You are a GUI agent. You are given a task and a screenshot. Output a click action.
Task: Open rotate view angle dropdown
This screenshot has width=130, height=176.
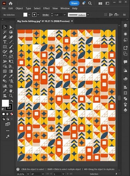[43, 174]
